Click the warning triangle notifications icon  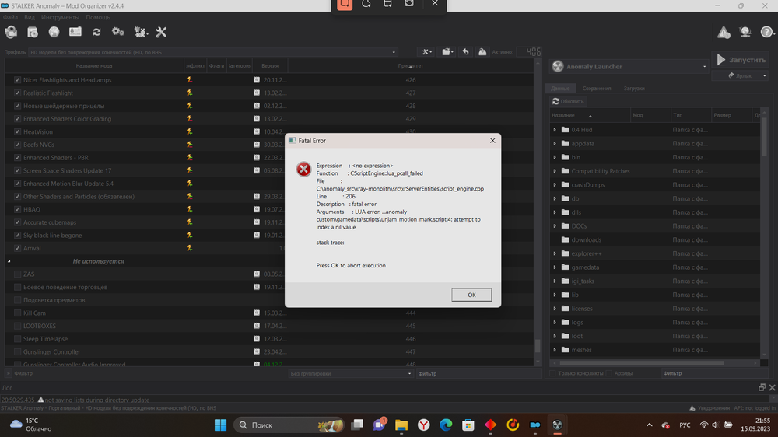[724, 32]
